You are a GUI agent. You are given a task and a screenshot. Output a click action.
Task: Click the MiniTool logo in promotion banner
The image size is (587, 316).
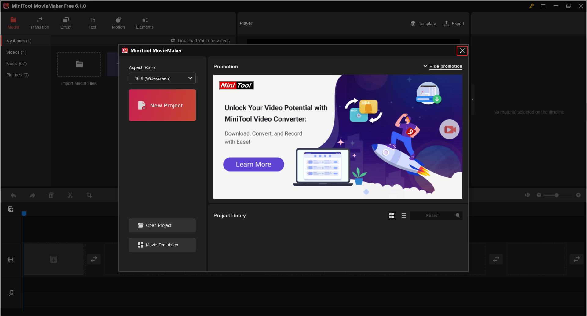pos(236,85)
